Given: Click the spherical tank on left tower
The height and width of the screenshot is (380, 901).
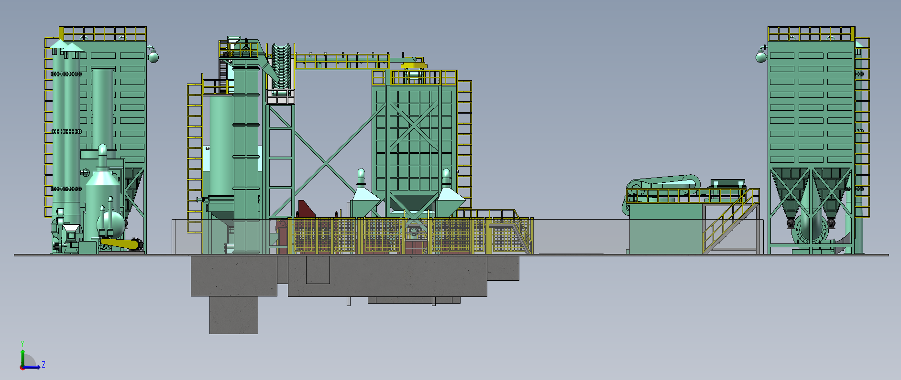Looking at the screenshot, I should point(153,57).
